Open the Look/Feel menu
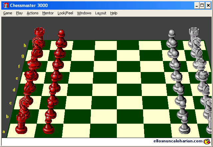This screenshot has height=147, width=213. coord(65,13)
